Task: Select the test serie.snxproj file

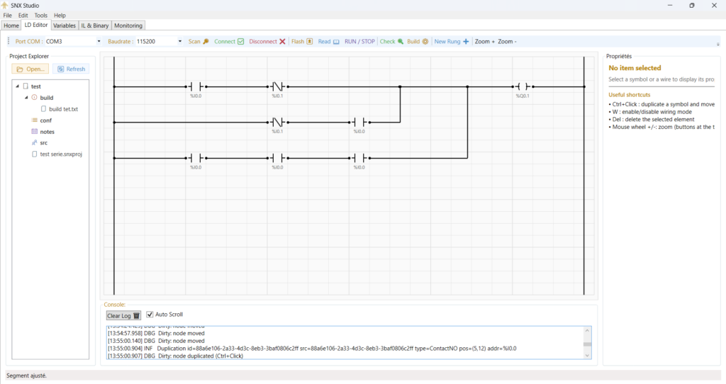Action: click(61, 154)
